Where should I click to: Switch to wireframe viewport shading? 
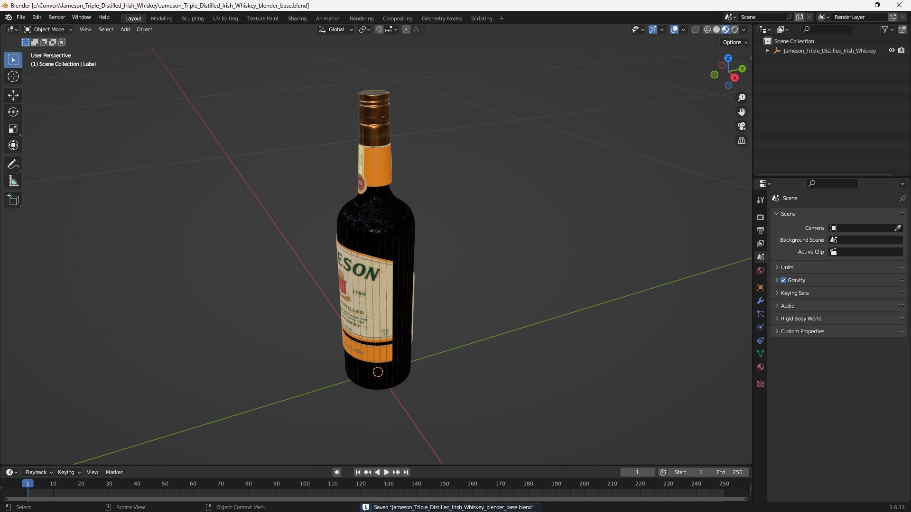pos(707,29)
